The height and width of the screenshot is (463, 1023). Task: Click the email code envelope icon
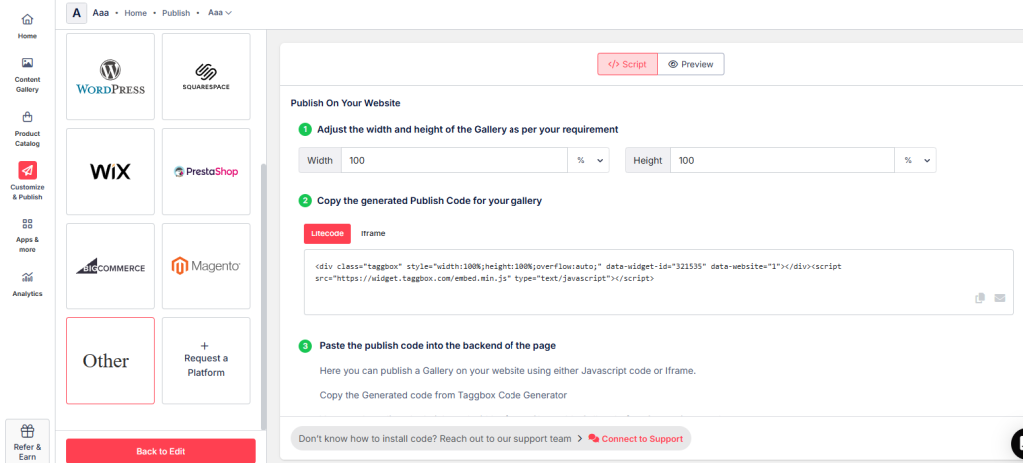click(999, 298)
